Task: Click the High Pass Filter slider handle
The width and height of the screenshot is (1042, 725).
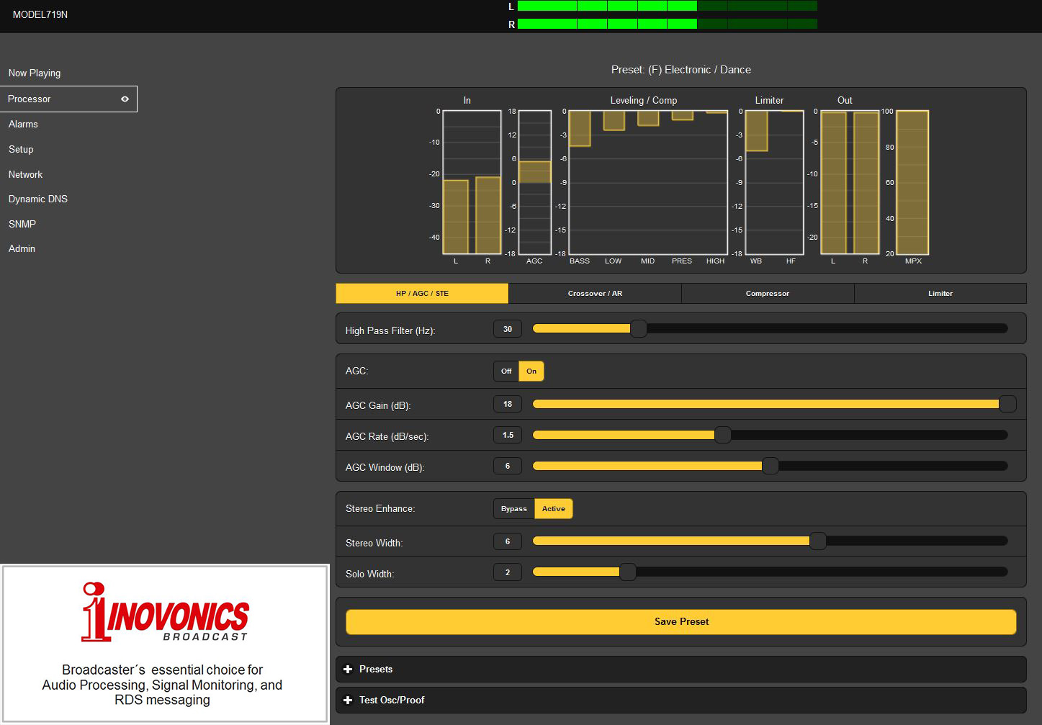Action: point(638,329)
